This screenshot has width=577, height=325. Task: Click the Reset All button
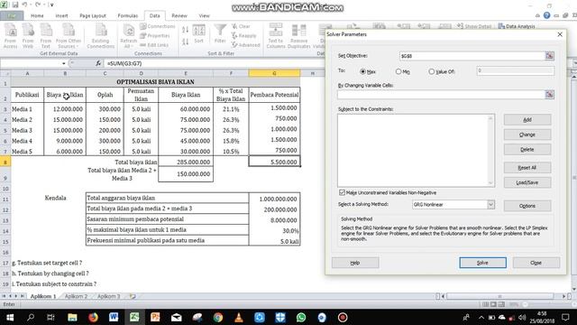527,168
